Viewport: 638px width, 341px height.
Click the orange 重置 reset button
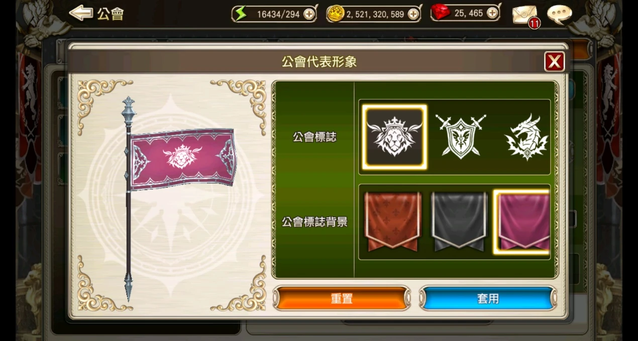point(342,299)
